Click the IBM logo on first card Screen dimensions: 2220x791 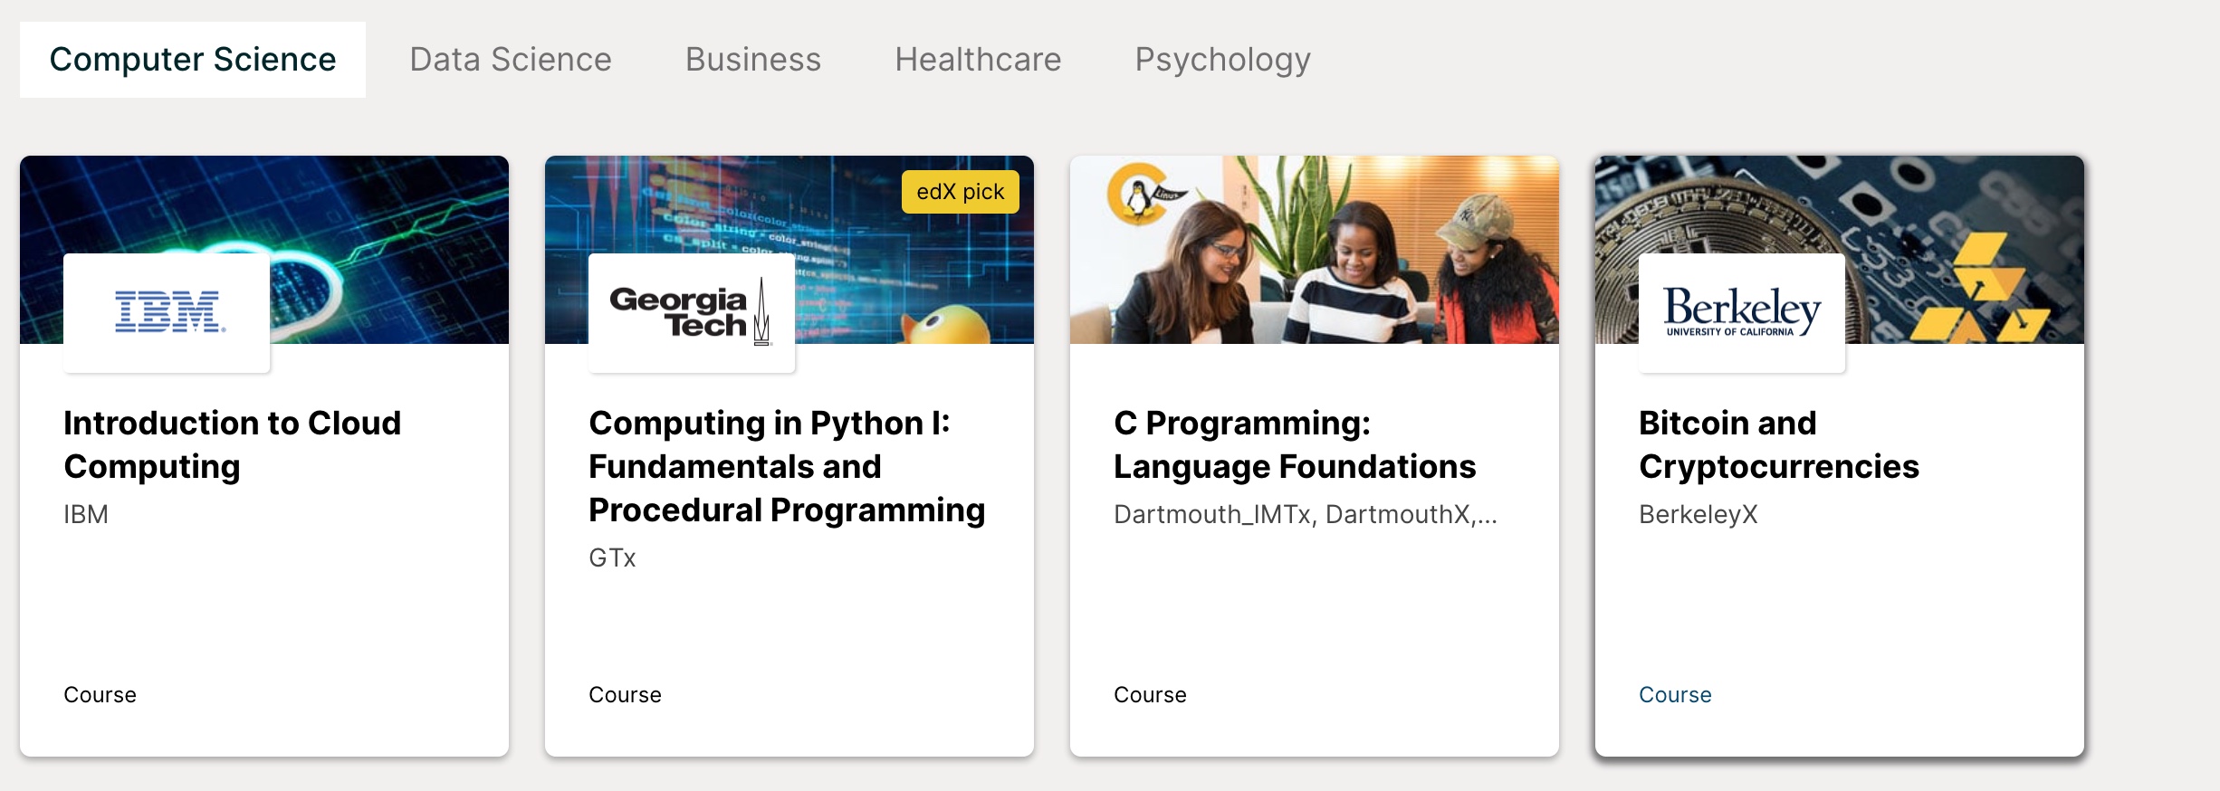point(167,312)
